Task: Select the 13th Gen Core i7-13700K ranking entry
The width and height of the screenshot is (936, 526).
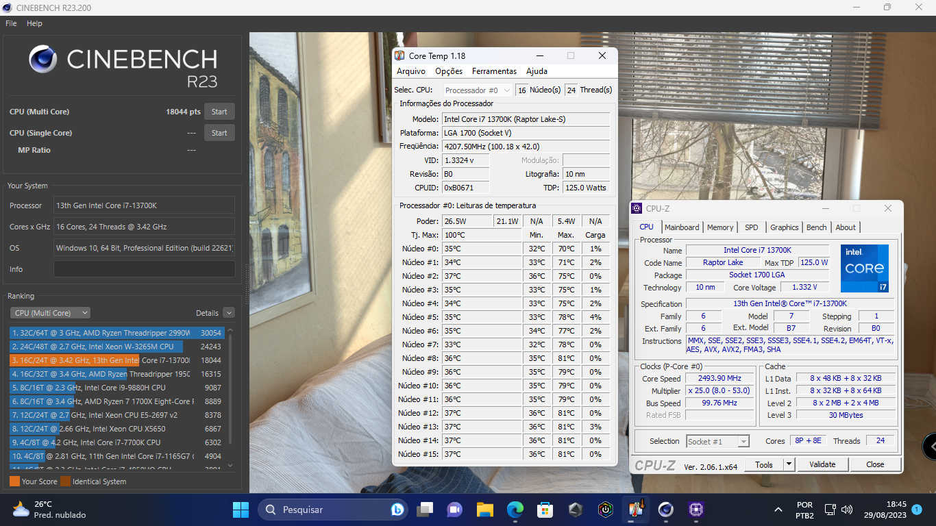Action: pyautogui.click(x=117, y=360)
